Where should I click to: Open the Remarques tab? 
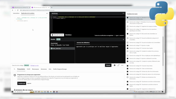tap(35, 69)
